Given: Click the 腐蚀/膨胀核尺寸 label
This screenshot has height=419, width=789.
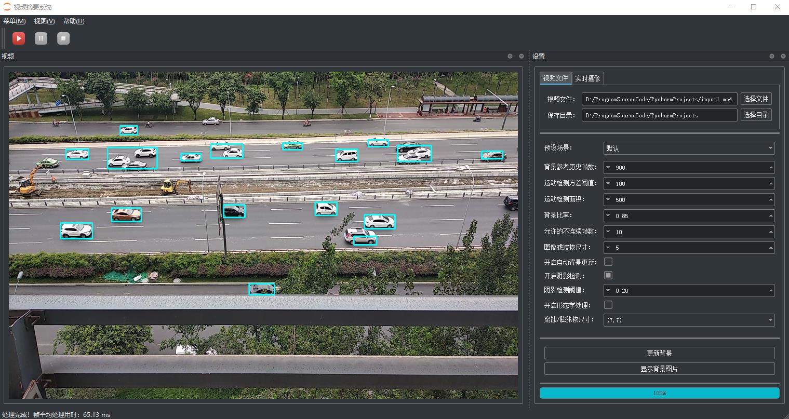Looking at the screenshot, I should (569, 320).
